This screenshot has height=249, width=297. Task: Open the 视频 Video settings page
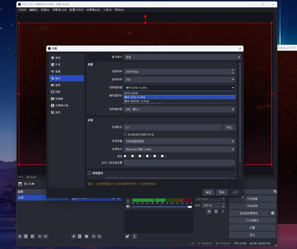66,92
